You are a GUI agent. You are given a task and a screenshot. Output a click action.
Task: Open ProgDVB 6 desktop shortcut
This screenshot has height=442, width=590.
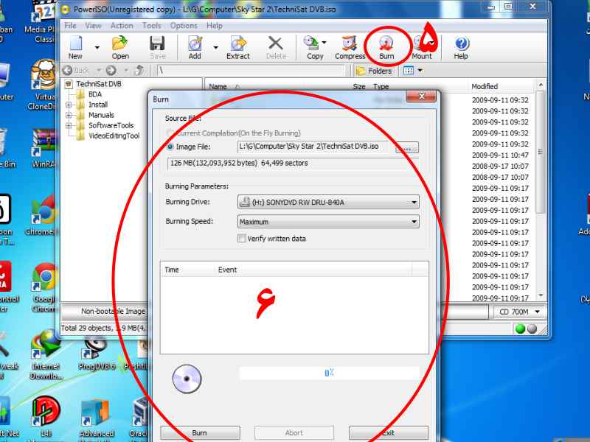96,354
